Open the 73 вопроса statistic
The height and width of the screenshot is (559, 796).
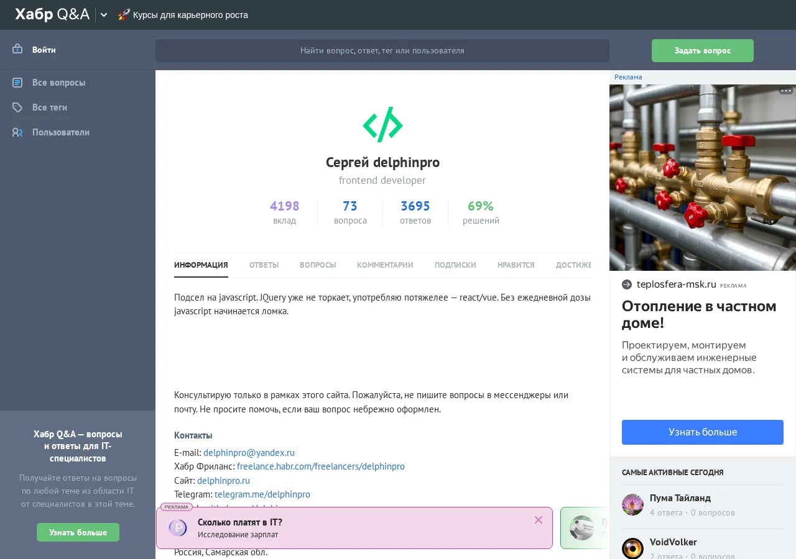[x=350, y=212]
